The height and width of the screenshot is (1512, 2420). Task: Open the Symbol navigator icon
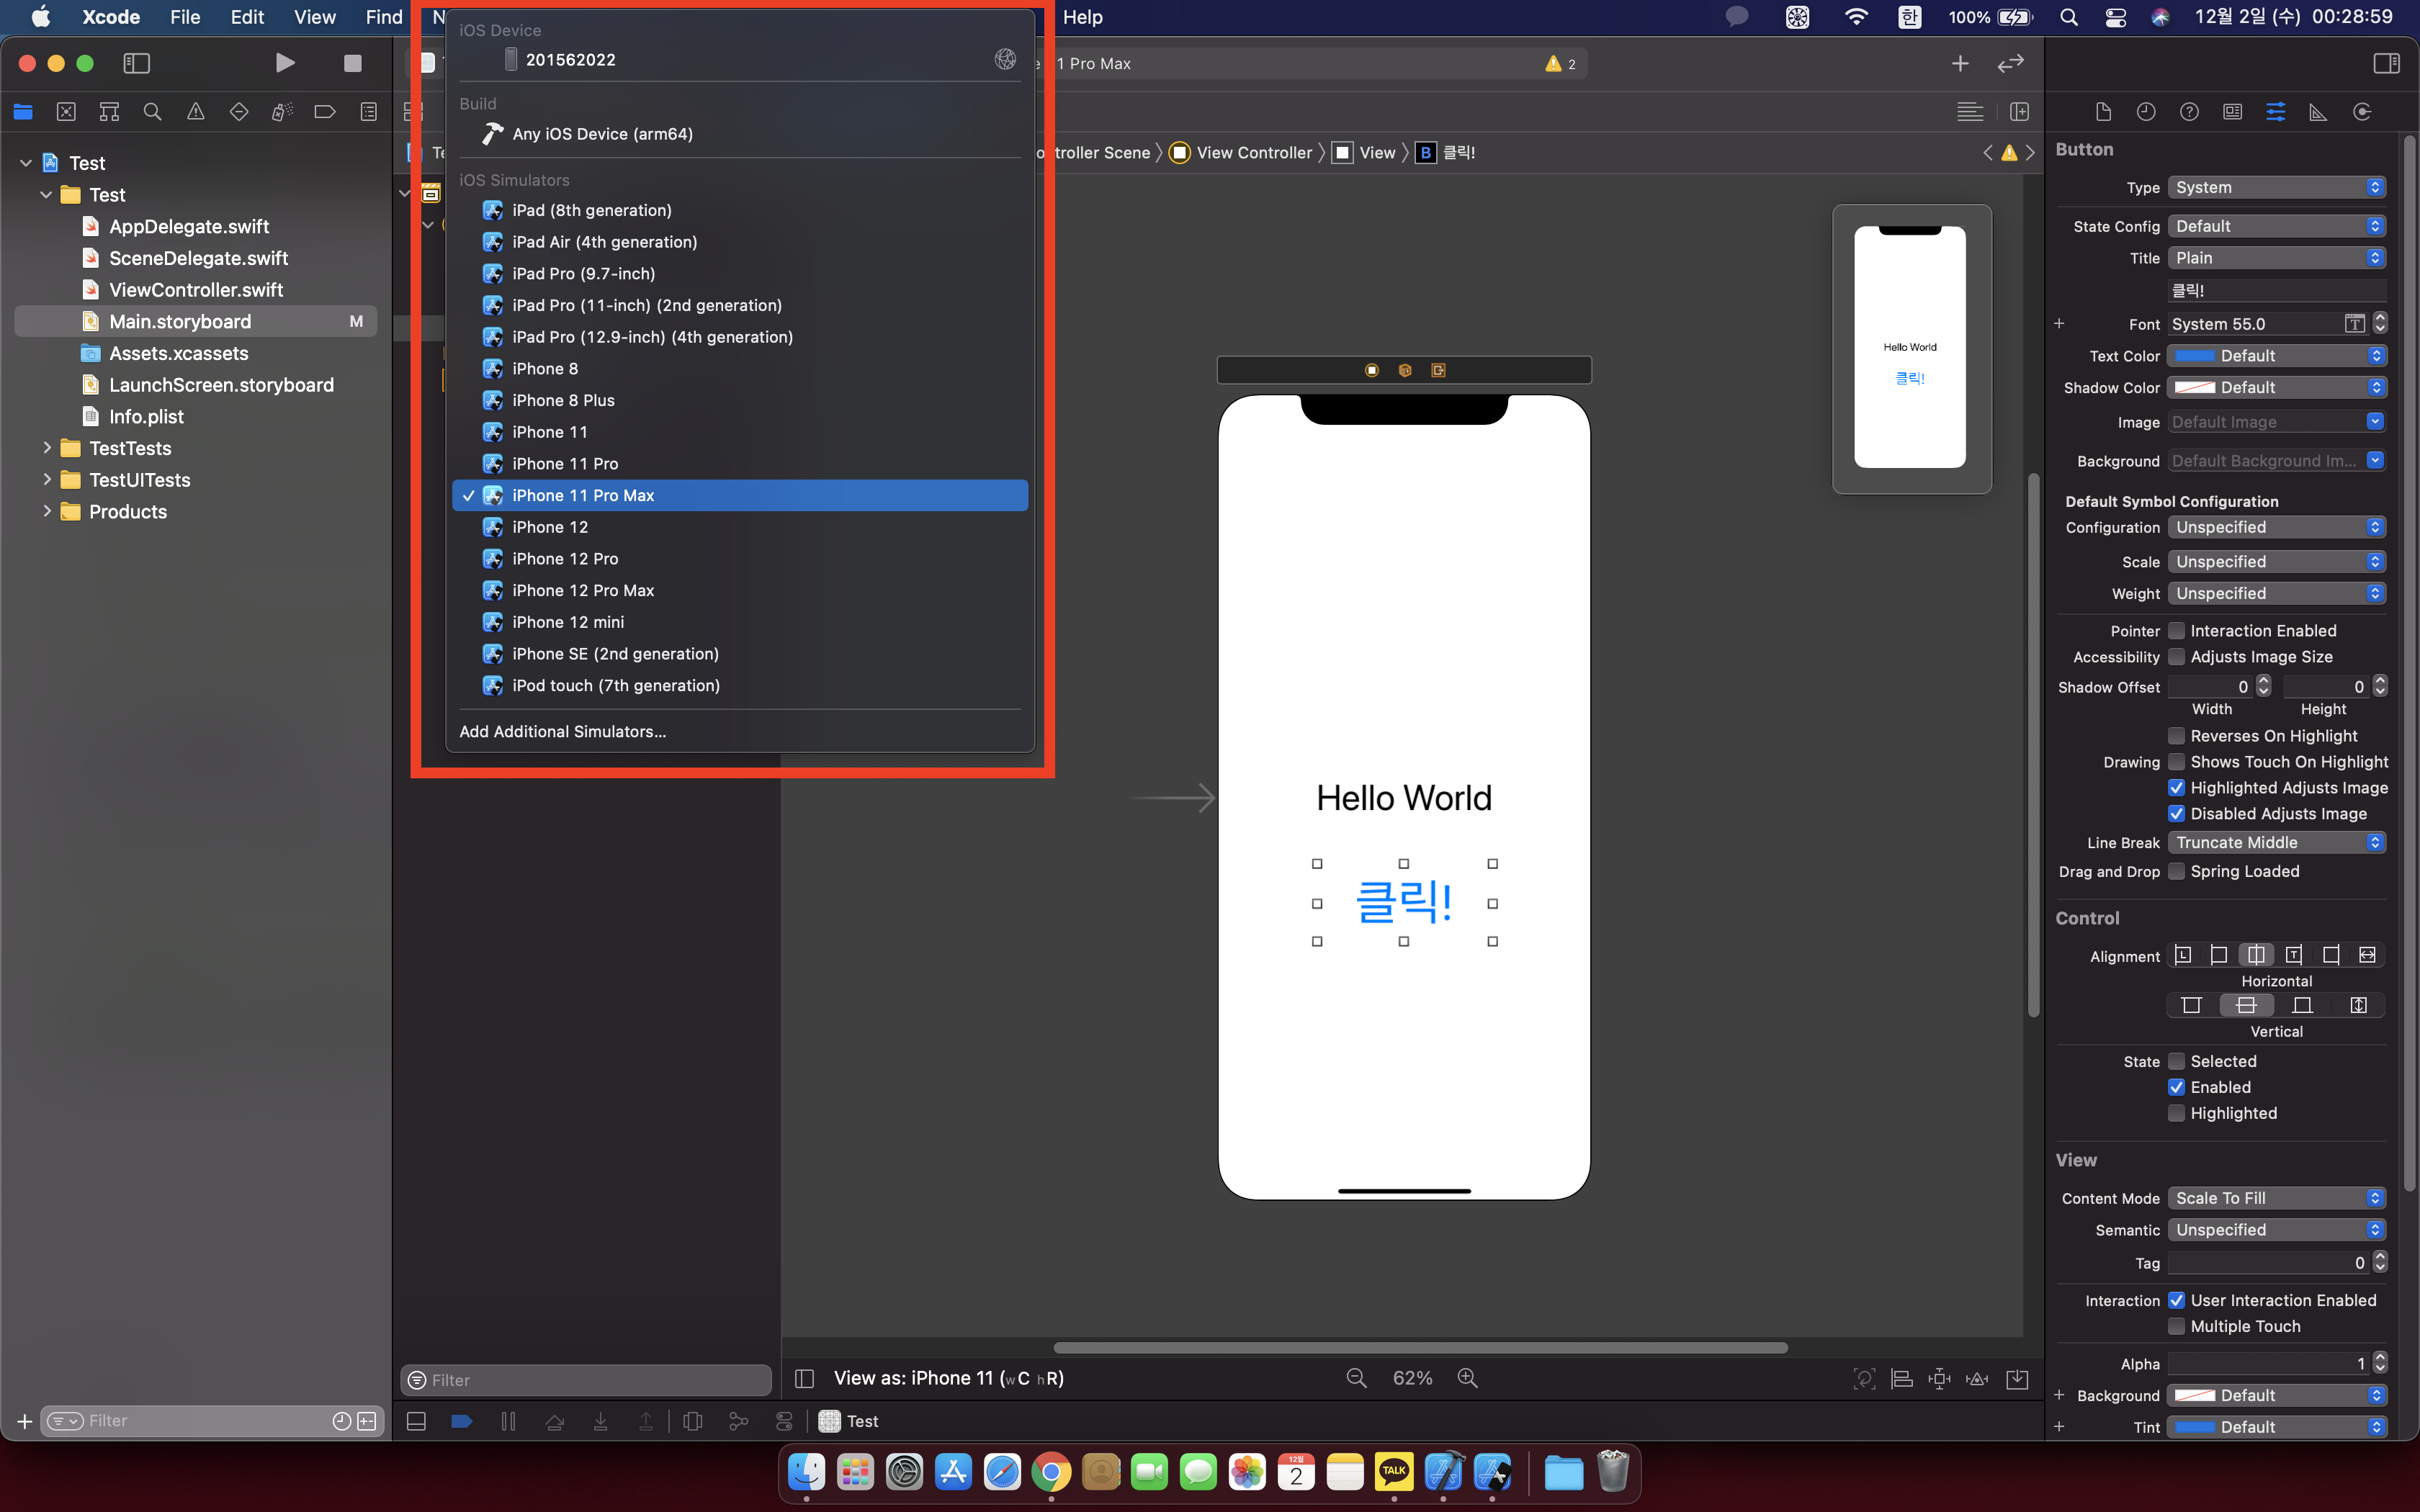click(x=109, y=112)
